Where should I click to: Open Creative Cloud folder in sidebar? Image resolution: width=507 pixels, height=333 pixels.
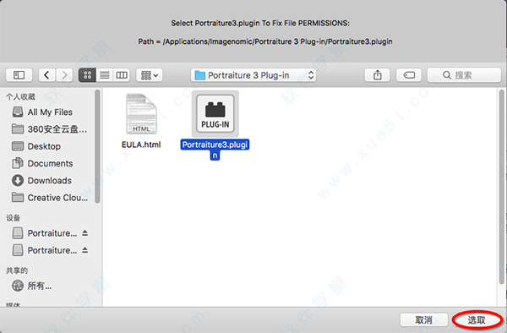point(50,198)
